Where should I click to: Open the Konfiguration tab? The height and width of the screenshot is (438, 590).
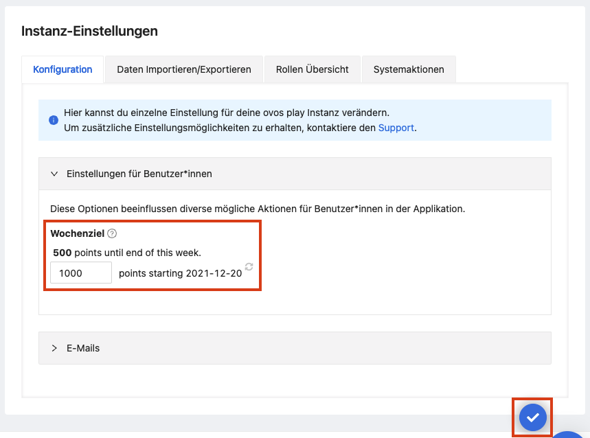tap(63, 69)
